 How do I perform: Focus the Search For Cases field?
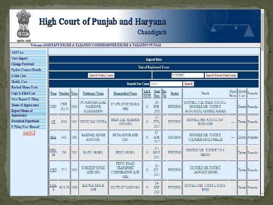coord(166,84)
